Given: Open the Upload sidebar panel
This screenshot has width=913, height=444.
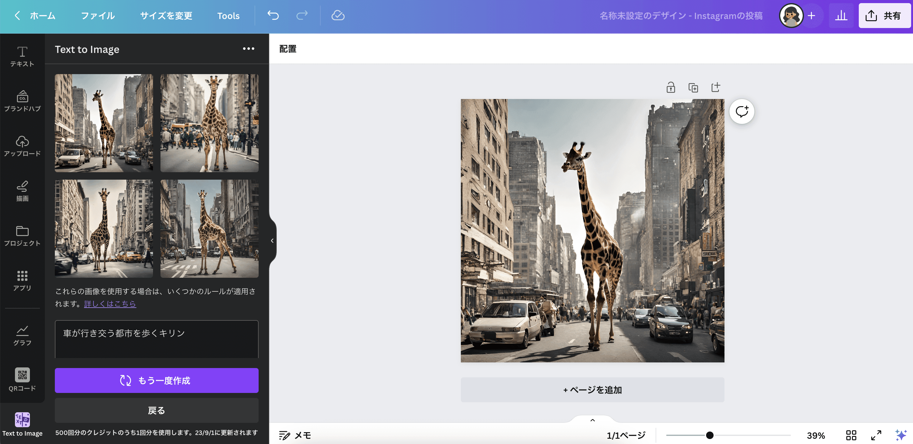Looking at the screenshot, I should (x=22, y=146).
